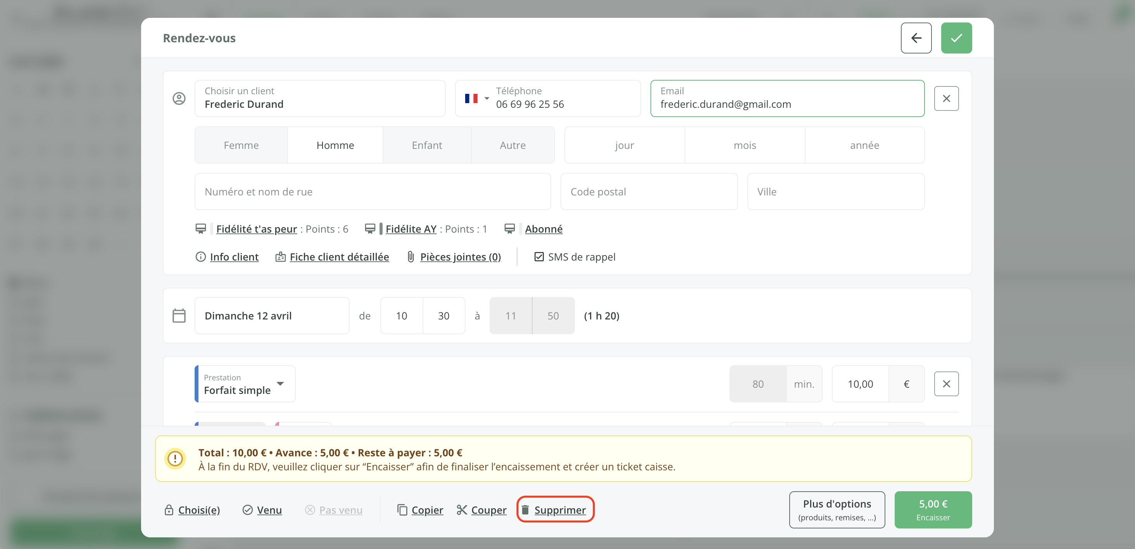Open the Dimanche 12 avril date picker
1135x549 pixels.
coord(271,316)
